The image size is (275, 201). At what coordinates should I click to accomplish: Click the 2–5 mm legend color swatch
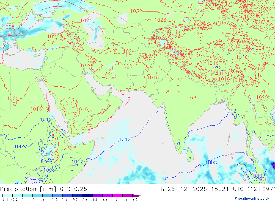[x=37, y=196]
